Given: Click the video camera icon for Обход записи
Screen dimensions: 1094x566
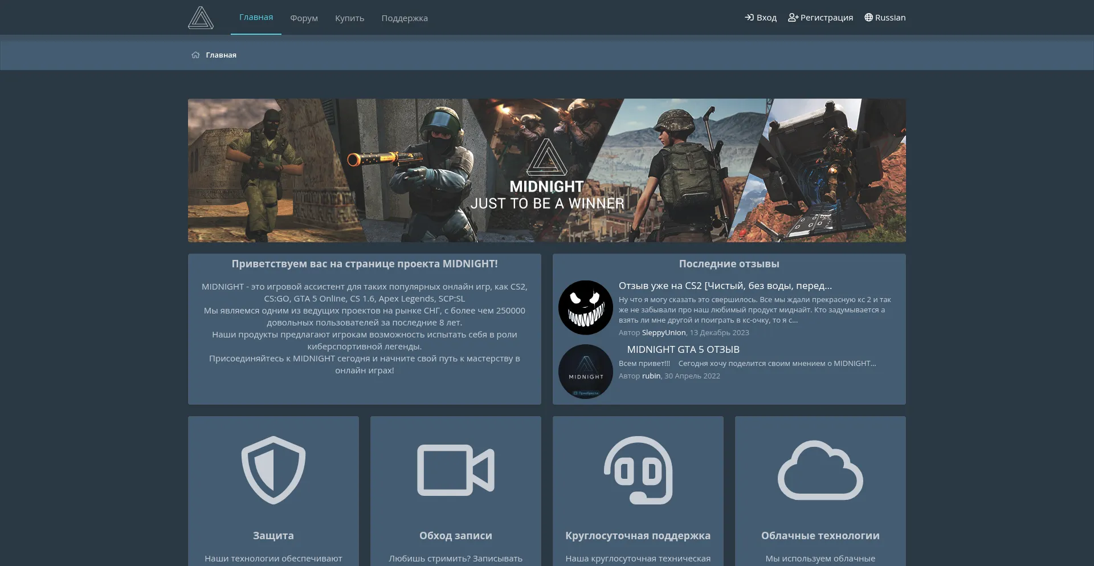Looking at the screenshot, I should pos(456,470).
